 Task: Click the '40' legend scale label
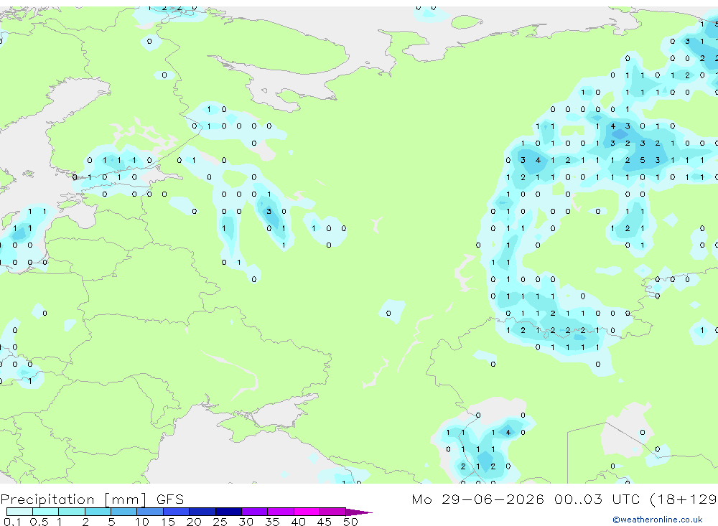click(x=298, y=522)
